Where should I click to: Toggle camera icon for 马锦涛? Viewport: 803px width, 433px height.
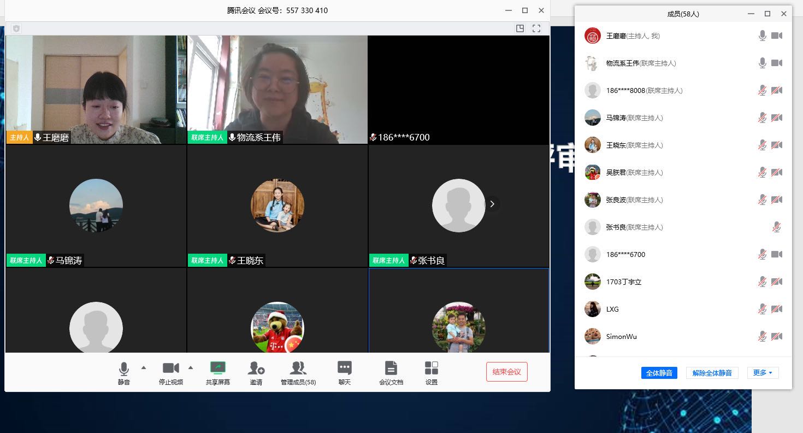coord(777,118)
